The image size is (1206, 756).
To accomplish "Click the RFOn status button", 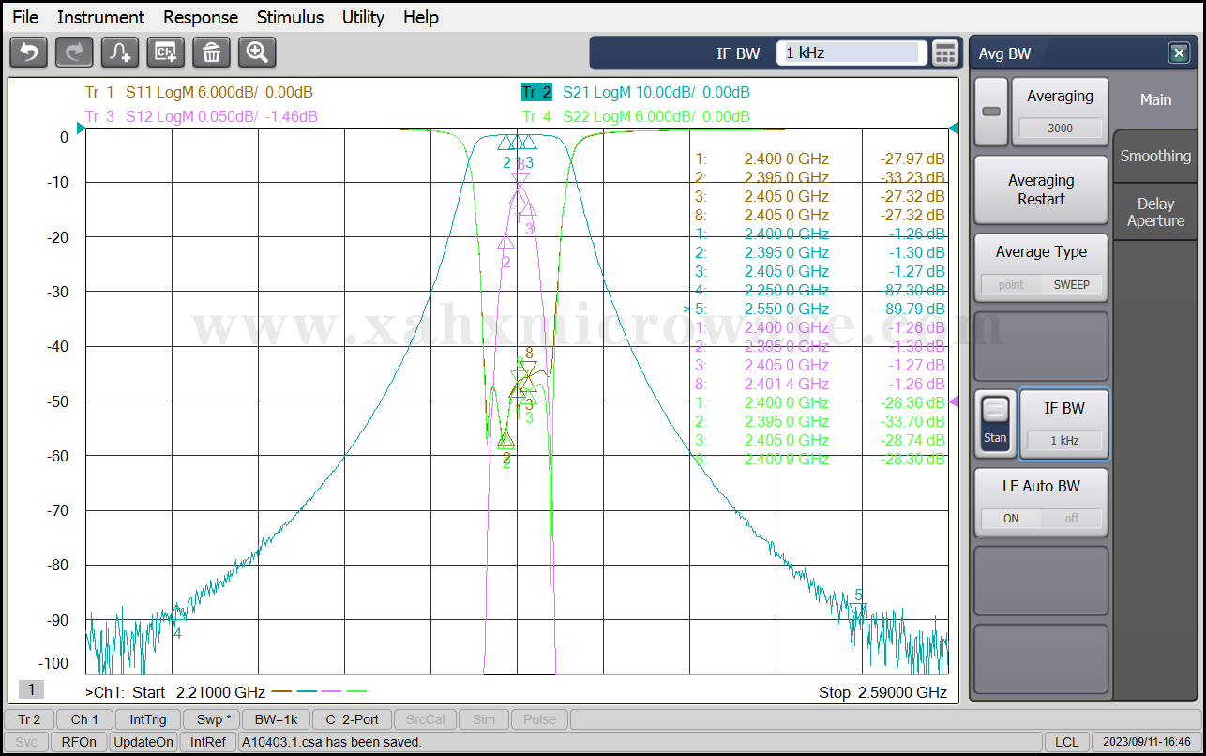I will [x=79, y=742].
